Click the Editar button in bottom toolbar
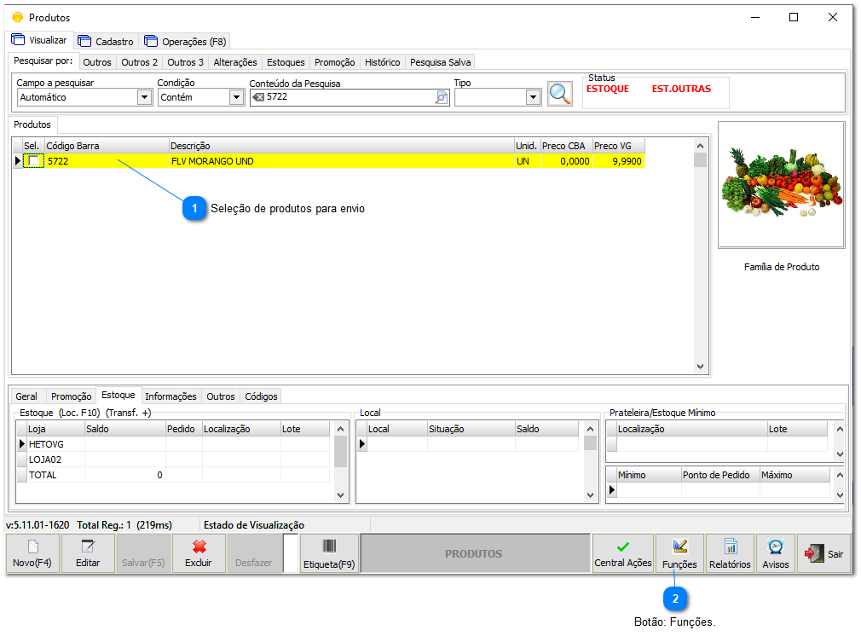The width and height of the screenshot is (861, 642). (x=88, y=553)
